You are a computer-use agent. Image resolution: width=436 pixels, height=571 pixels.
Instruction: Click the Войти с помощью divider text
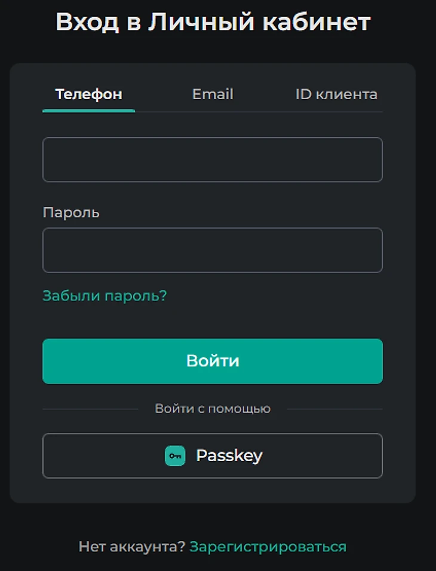point(213,409)
